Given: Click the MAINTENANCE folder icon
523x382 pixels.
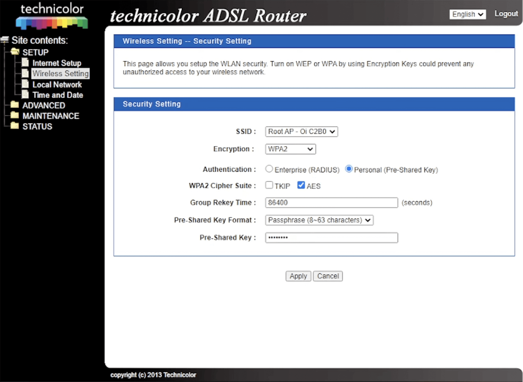Looking at the screenshot, I should (x=15, y=115).
